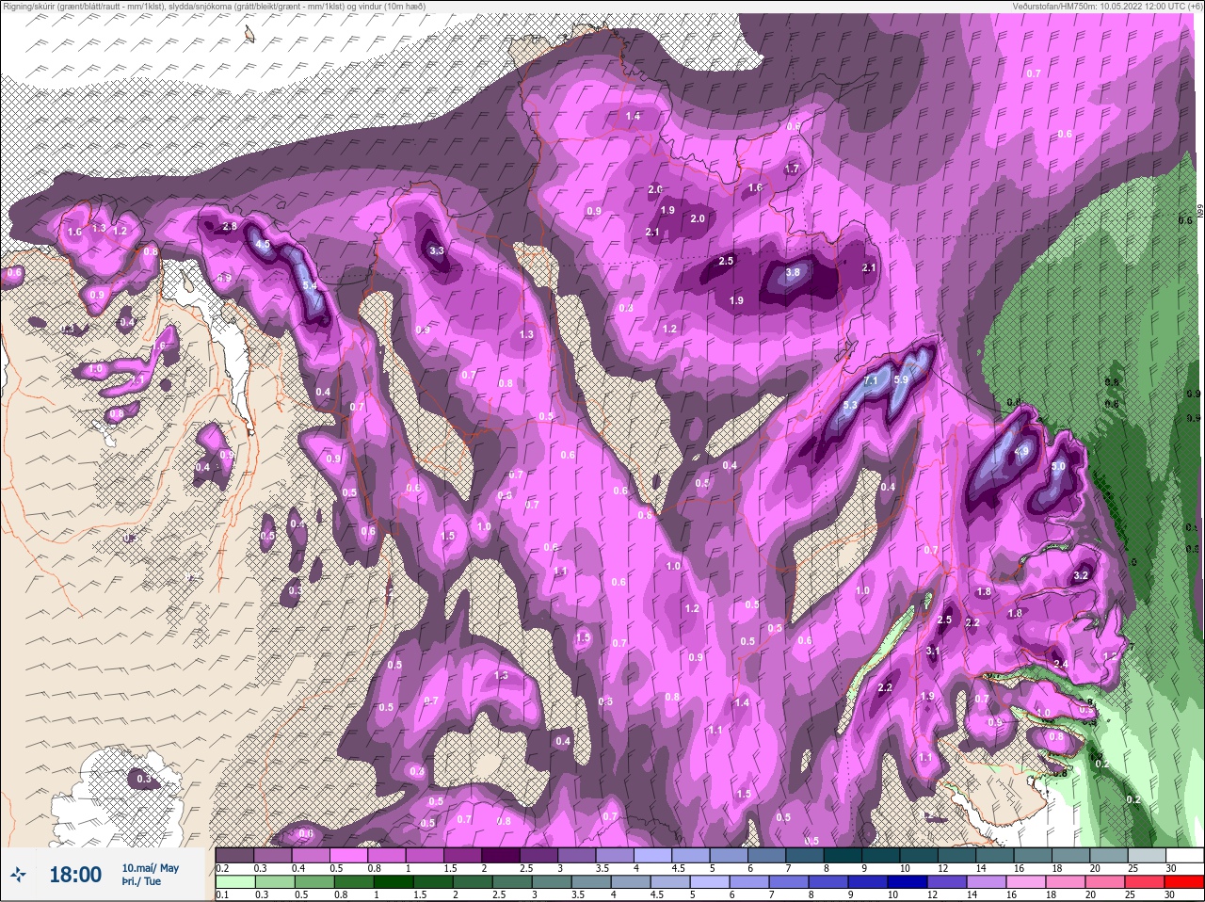Click the 3.1 precipitation value on the map
This screenshot has height=902, width=1205.
[933, 651]
